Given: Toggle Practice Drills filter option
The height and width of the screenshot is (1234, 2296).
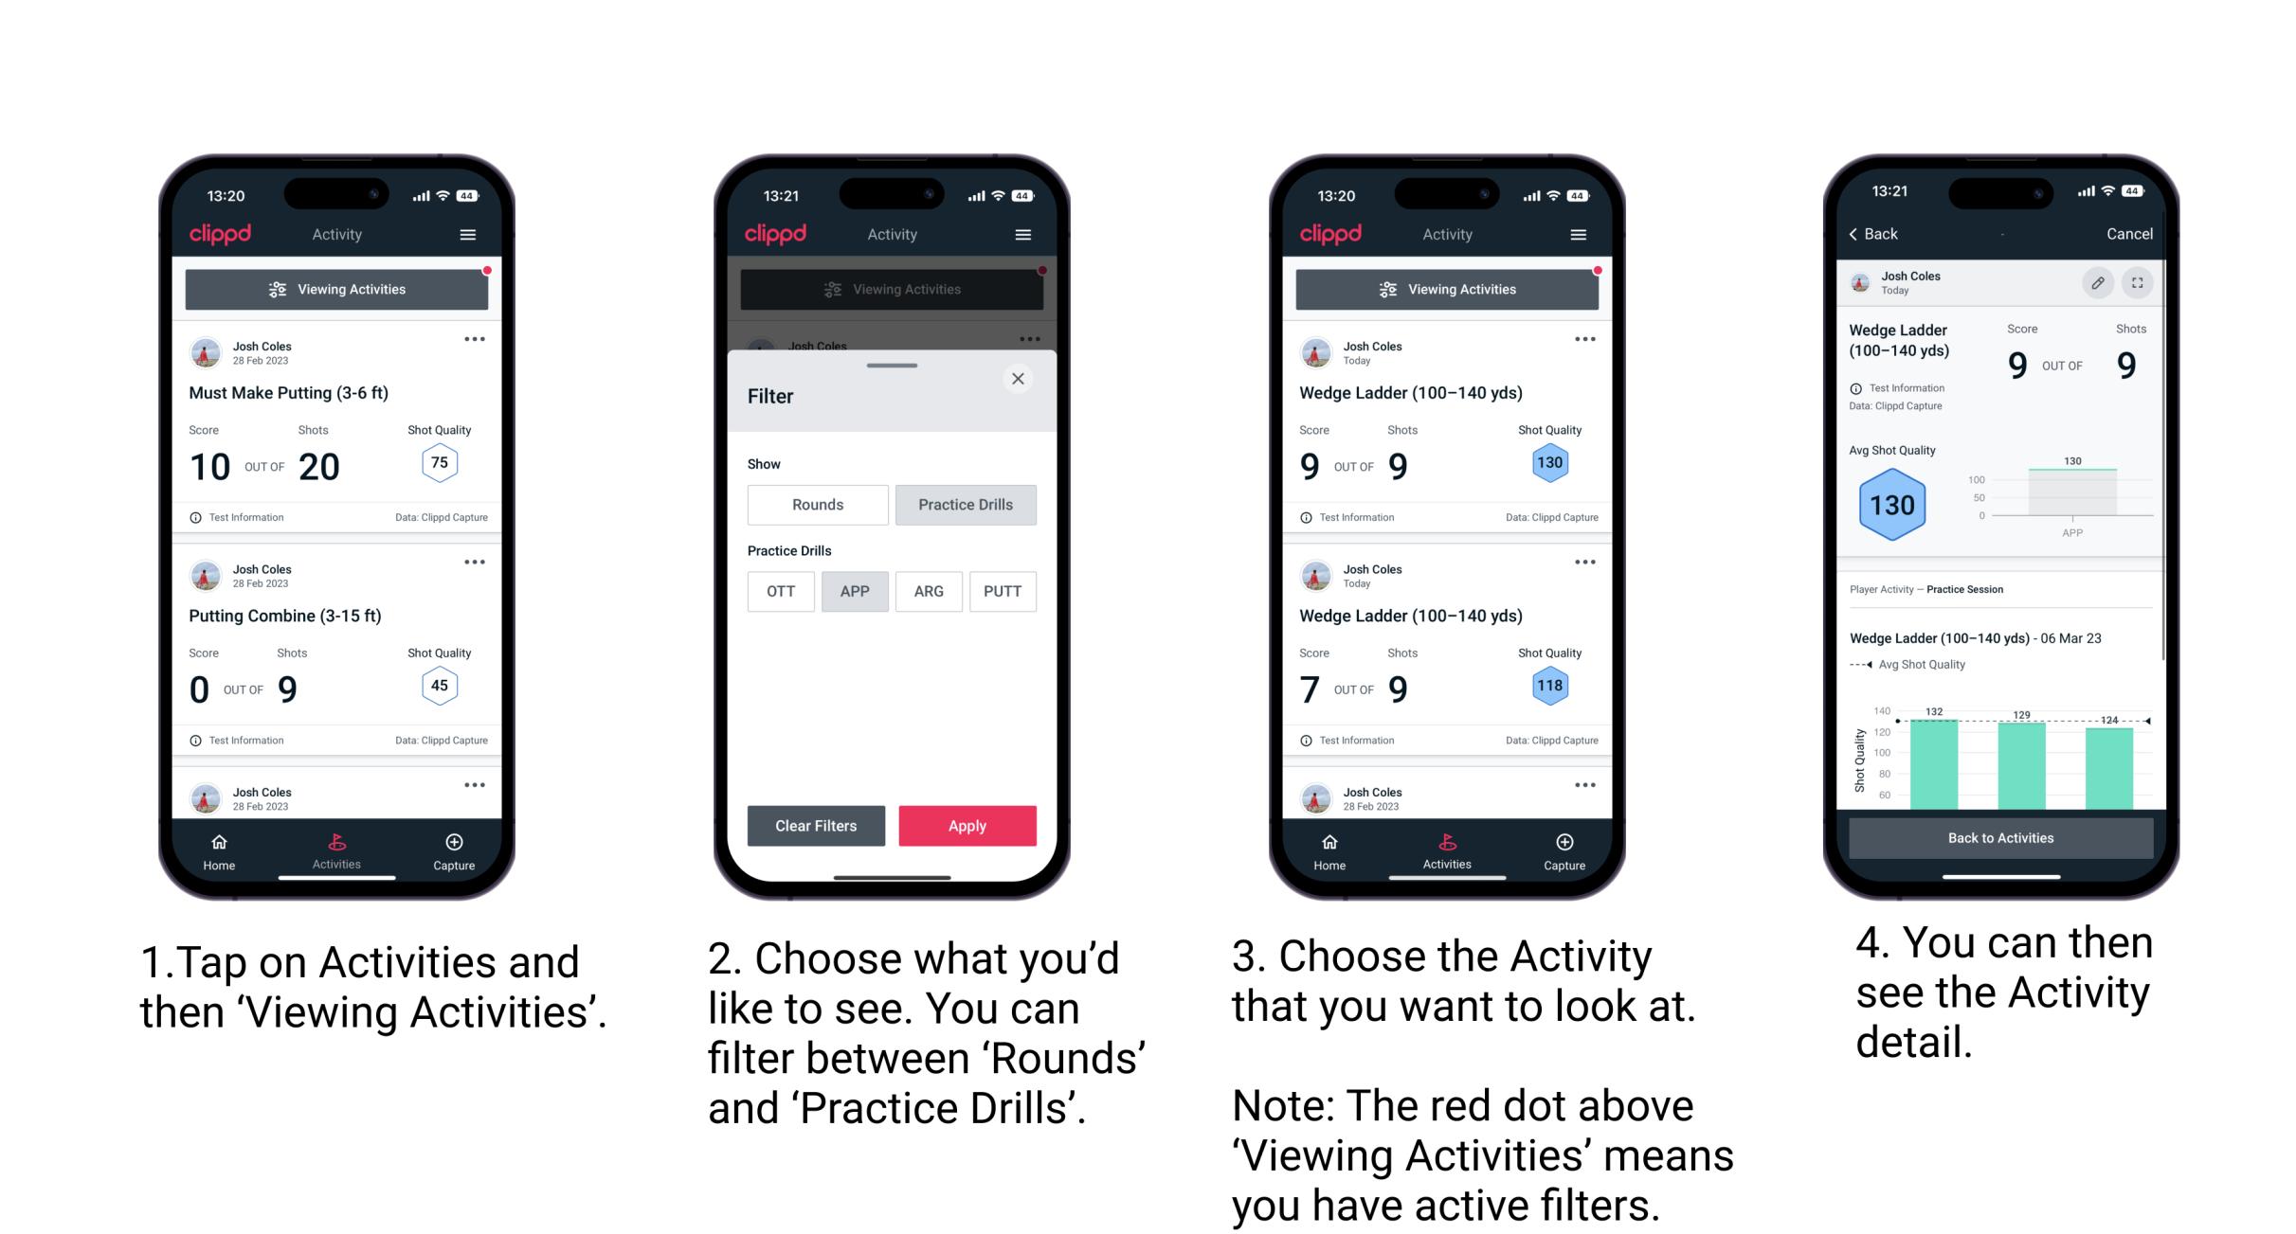Looking at the screenshot, I should pos(968,505).
